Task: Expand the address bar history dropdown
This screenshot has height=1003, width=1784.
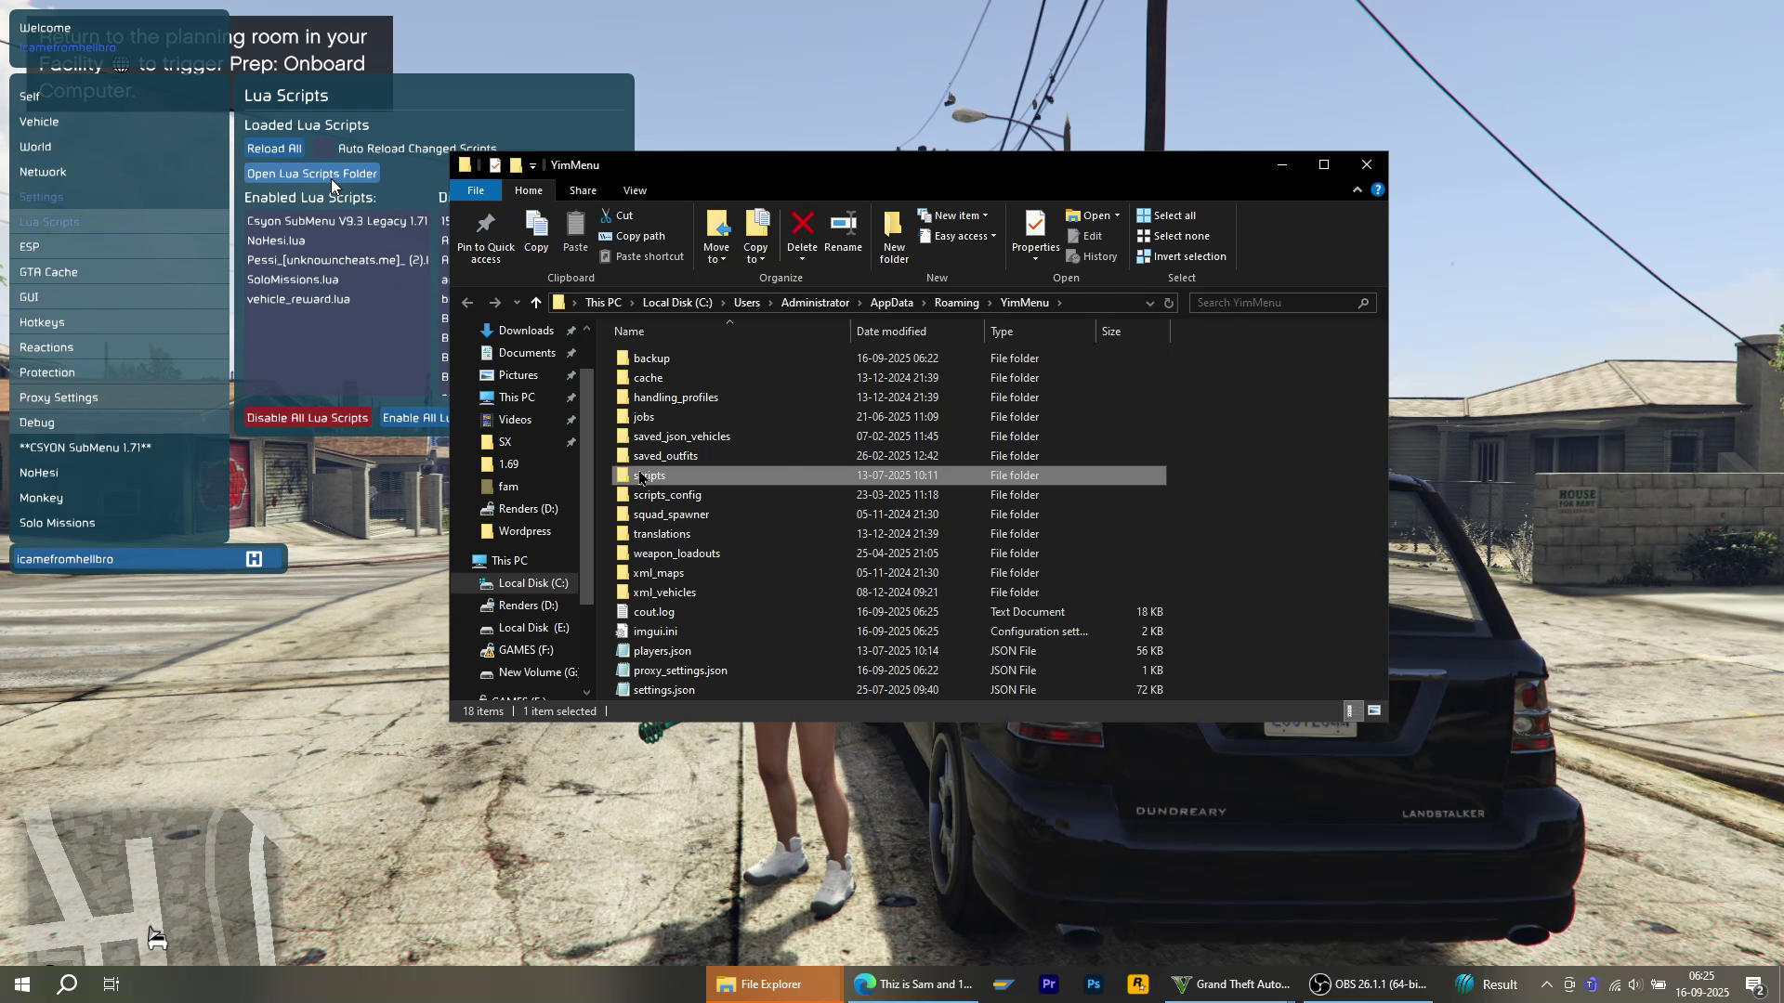Action: (1149, 303)
